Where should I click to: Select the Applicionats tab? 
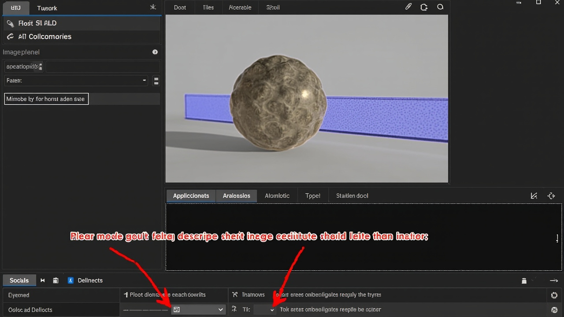191,196
